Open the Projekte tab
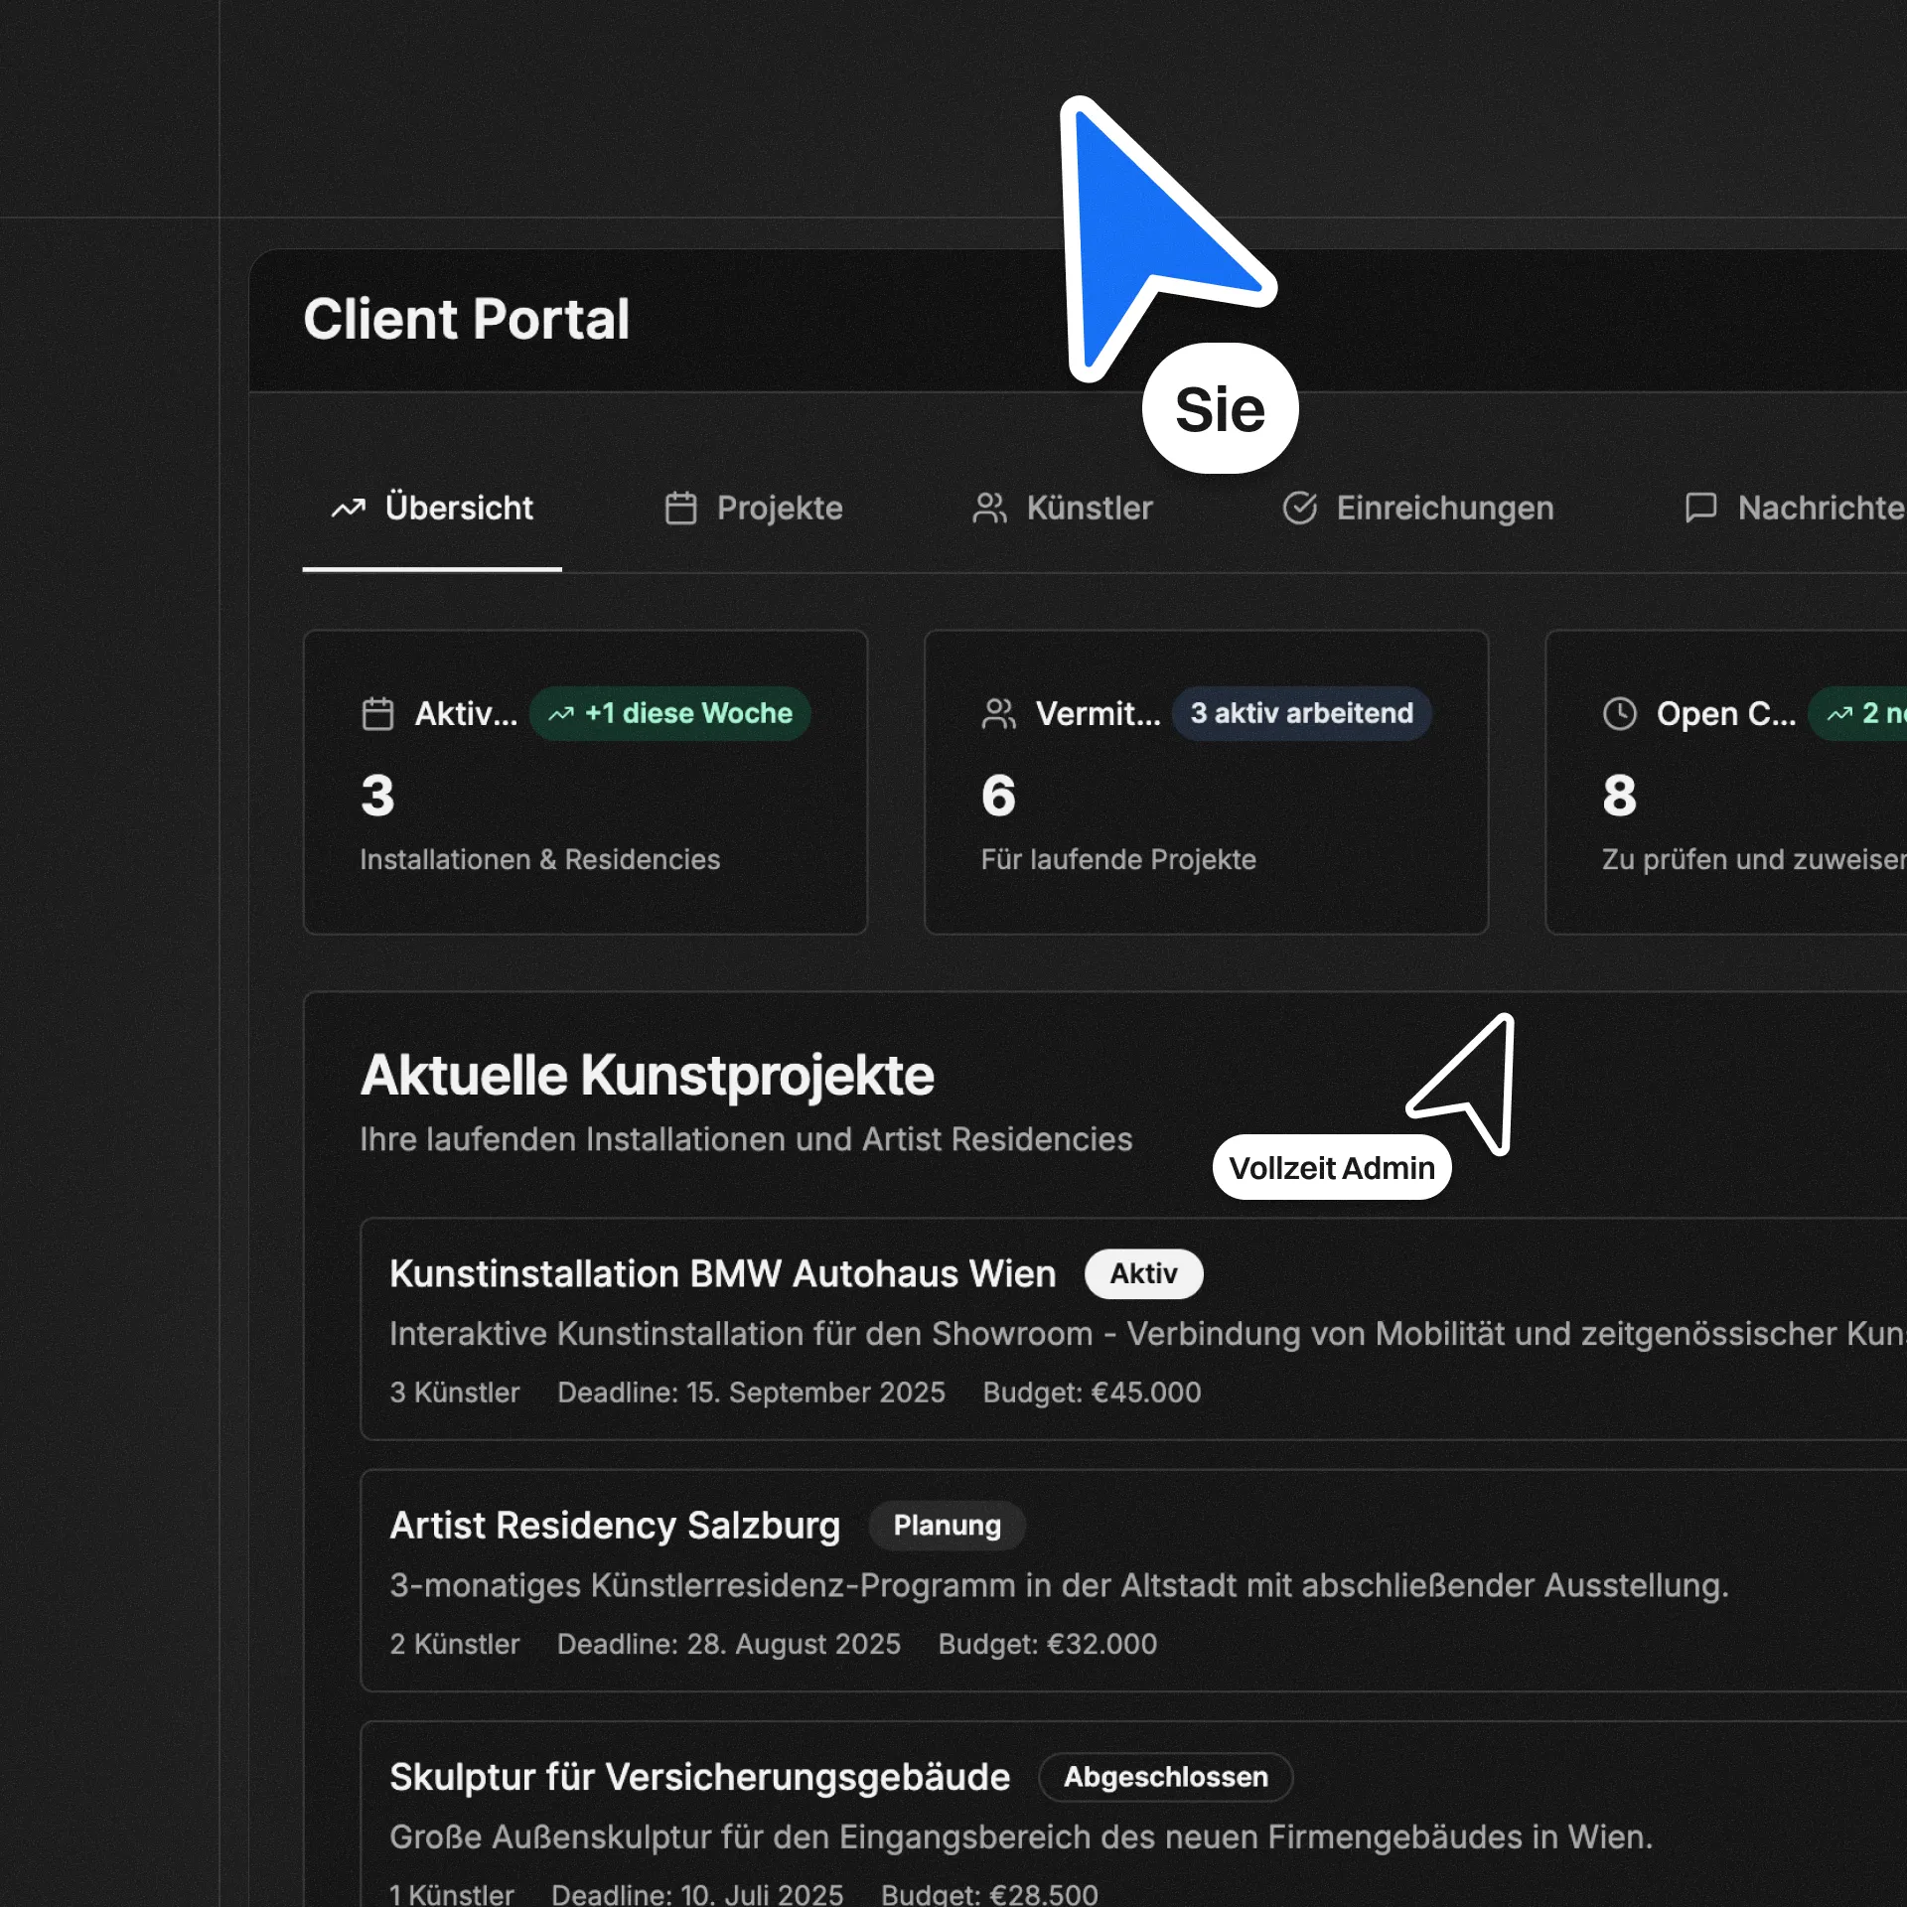This screenshot has width=1907, height=1907. (x=779, y=509)
